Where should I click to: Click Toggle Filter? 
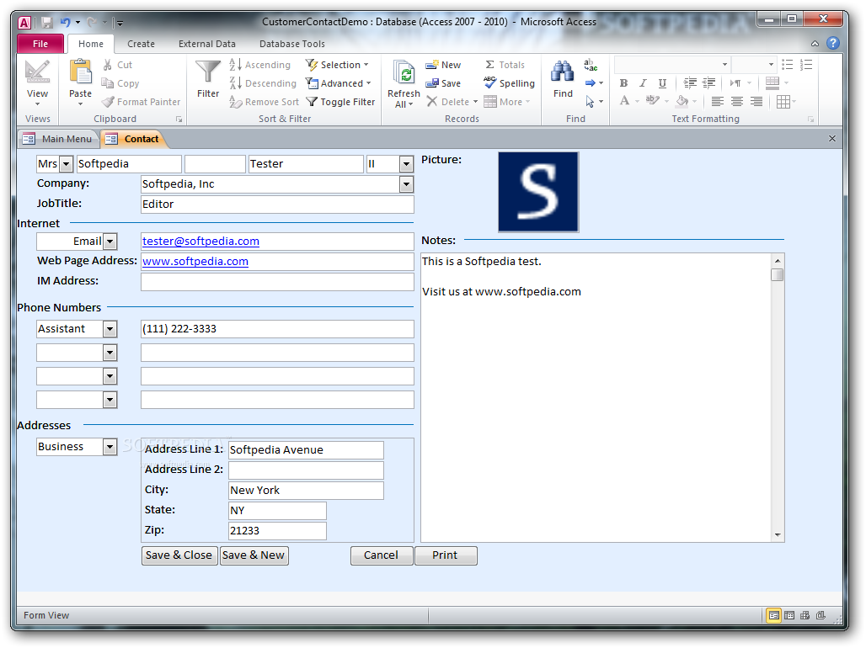coord(340,102)
